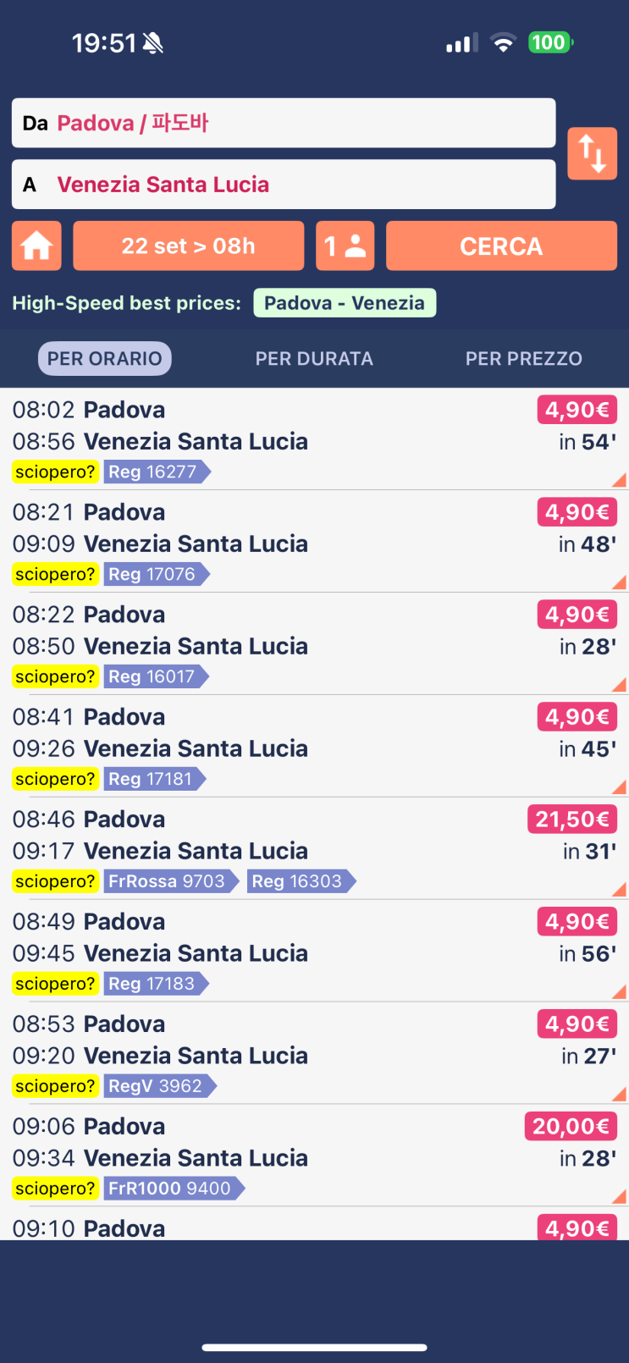Tap the home icon button
This screenshot has height=1363, width=629.
(x=36, y=246)
